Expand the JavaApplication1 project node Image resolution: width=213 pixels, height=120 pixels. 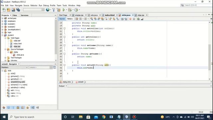point(2,30)
